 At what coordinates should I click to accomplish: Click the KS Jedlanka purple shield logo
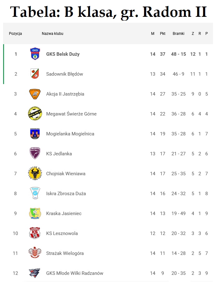pyautogui.click(x=35, y=153)
